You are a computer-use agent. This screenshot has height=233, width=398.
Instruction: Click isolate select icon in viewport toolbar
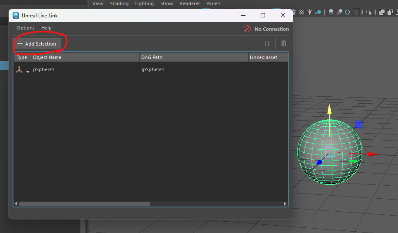click(x=369, y=12)
